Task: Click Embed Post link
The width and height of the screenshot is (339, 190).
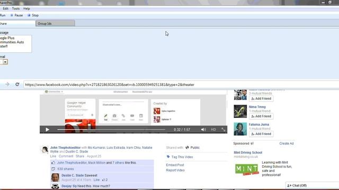Action: [175, 165]
